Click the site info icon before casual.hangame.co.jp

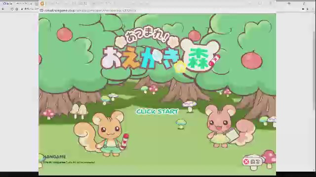[41, 10]
